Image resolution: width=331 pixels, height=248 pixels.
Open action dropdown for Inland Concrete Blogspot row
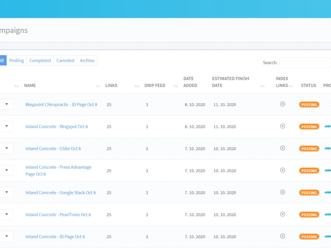7,126
